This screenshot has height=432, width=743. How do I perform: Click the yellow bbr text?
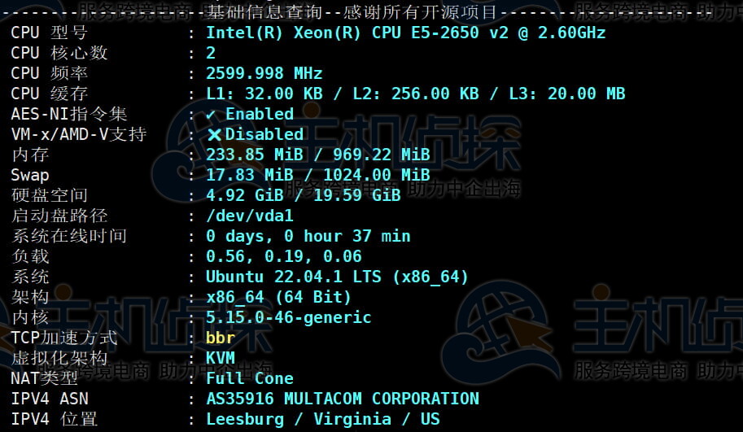coord(220,338)
